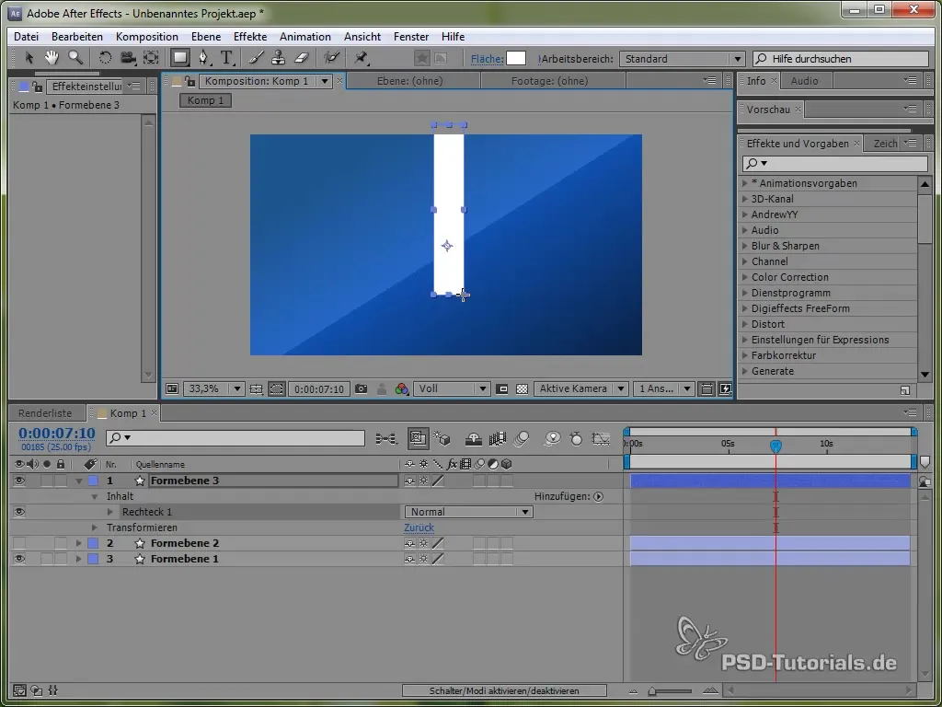Select the Rotation tool
This screenshot has width=942, height=707.
pyautogui.click(x=105, y=58)
